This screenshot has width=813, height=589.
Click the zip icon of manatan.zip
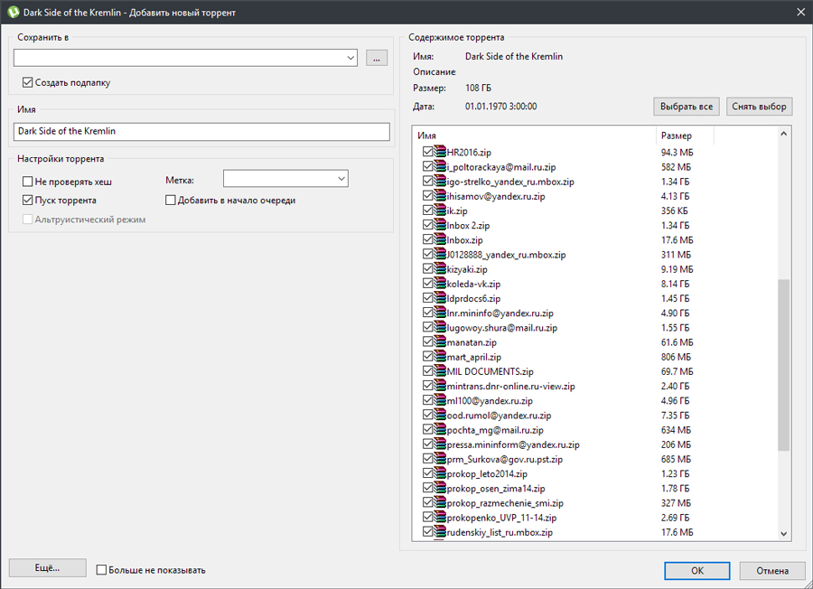440,342
